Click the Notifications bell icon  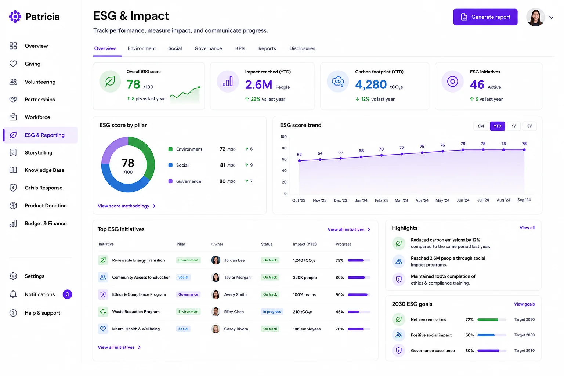pos(13,294)
